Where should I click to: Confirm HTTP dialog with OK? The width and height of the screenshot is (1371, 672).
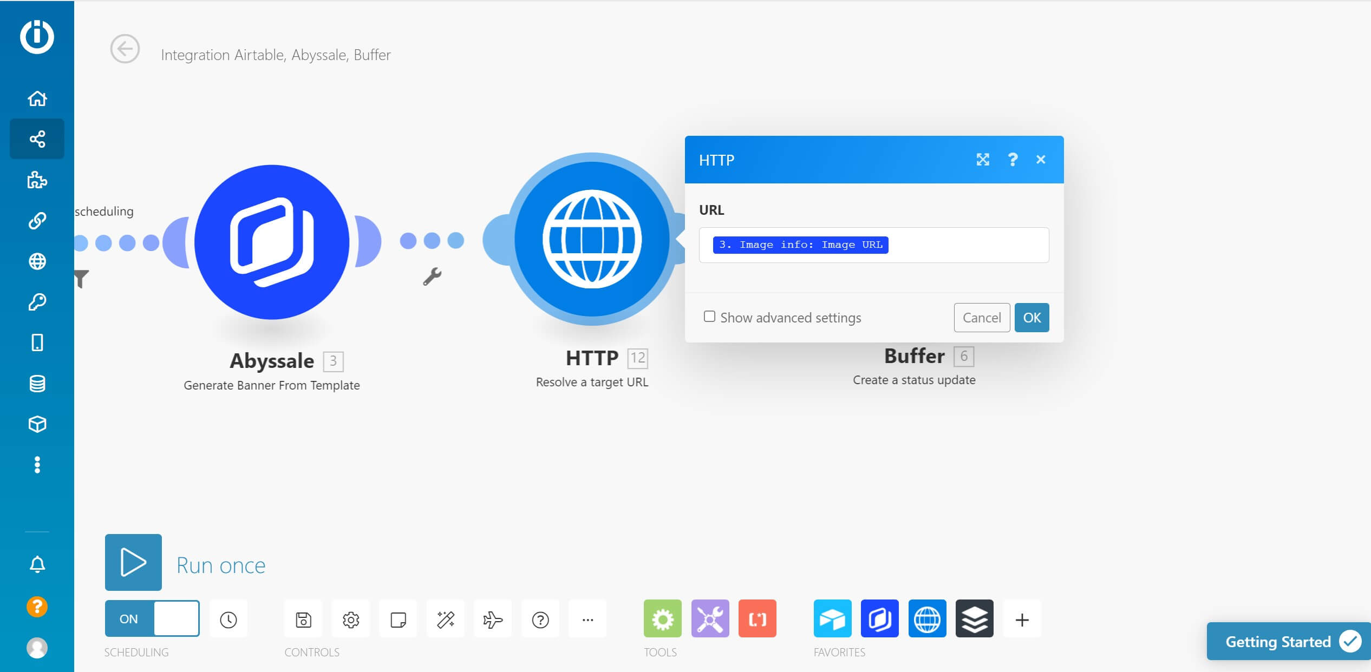[x=1031, y=318]
